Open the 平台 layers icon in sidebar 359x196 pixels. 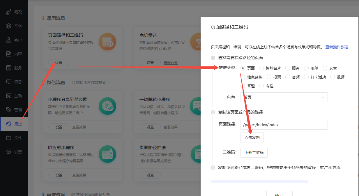(x=9, y=26)
